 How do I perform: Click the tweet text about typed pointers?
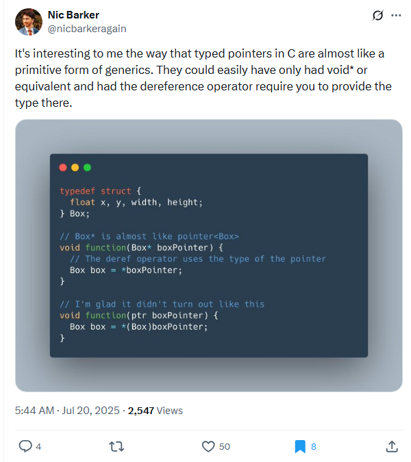click(203, 77)
